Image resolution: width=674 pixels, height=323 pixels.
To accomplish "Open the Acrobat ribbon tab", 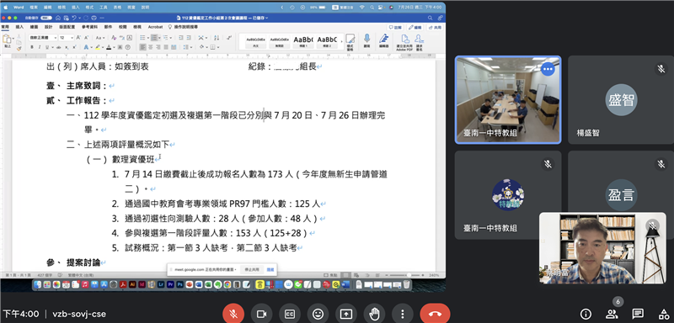I will coord(156,27).
